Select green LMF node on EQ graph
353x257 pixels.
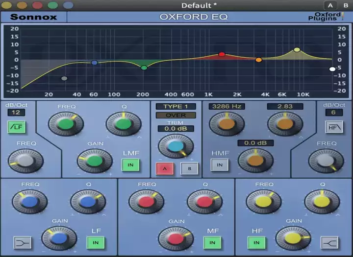tap(144, 68)
